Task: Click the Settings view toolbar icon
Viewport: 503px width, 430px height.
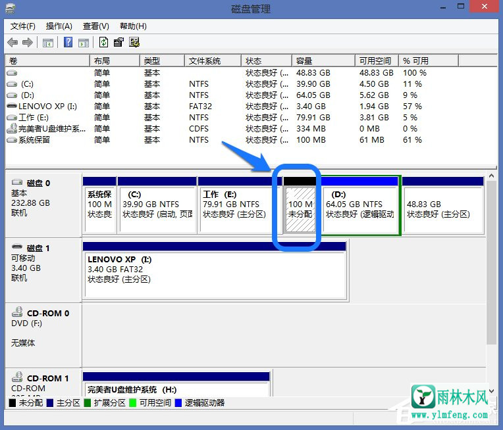Action: [134, 42]
